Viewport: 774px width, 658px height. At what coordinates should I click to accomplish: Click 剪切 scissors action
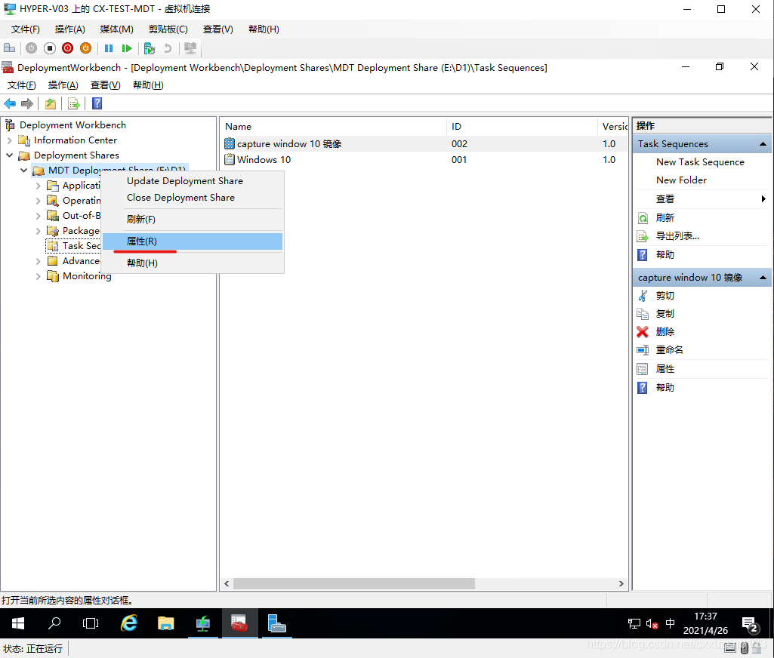click(x=665, y=296)
